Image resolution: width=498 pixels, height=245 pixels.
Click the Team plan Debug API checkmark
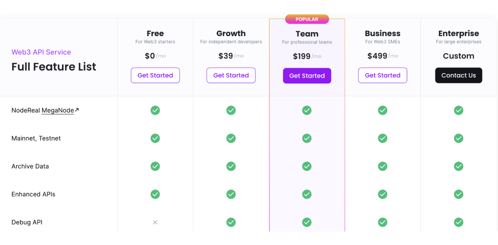tap(307, 223)
